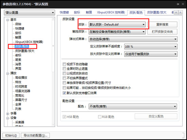Select 快捷键 in the settings tree
Viewport: 187px width, 140px height.
point(20,28)
